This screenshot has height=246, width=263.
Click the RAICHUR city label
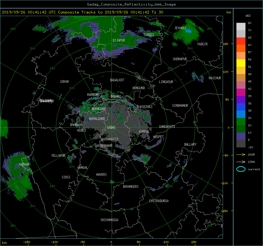[x=215, y=78]
